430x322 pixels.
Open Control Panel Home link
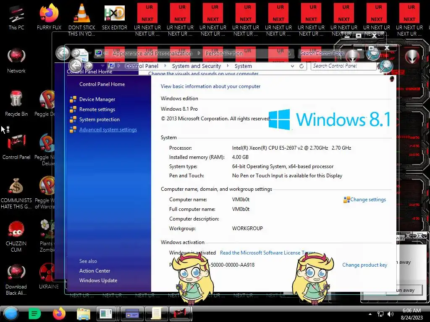[102, 84]
